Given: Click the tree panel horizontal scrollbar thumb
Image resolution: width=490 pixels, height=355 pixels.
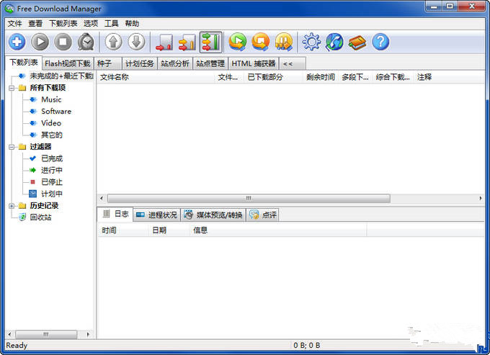Looking at the screenshot, I should pos(46,334).
